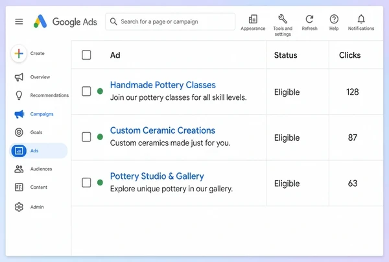
Task: Click the Notifications label text
Action: (x=361, y=29)
